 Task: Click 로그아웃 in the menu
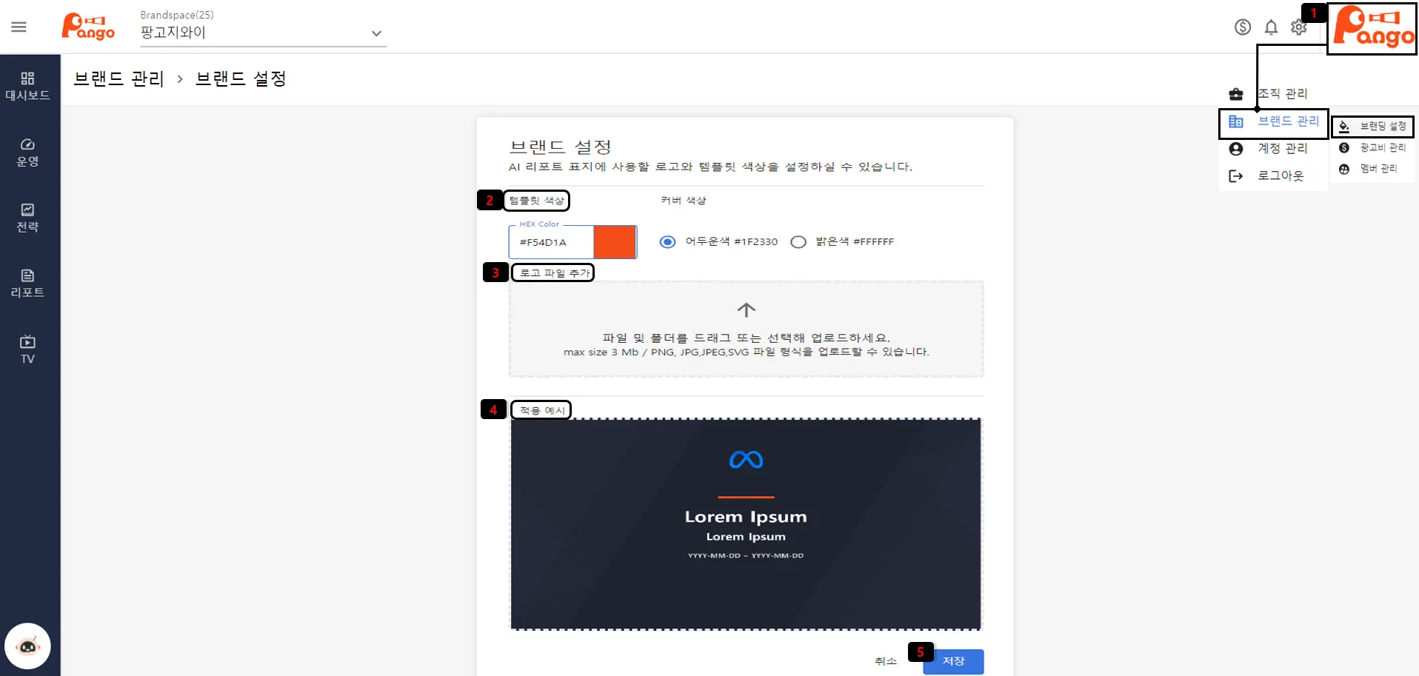click(1280, 176)
